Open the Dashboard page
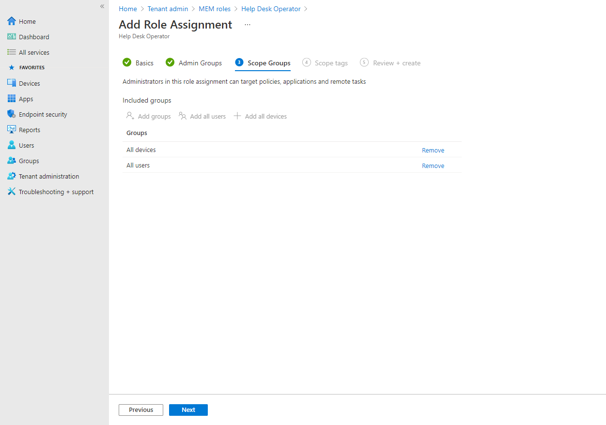The image size is (606, 425). click(34, 36)
